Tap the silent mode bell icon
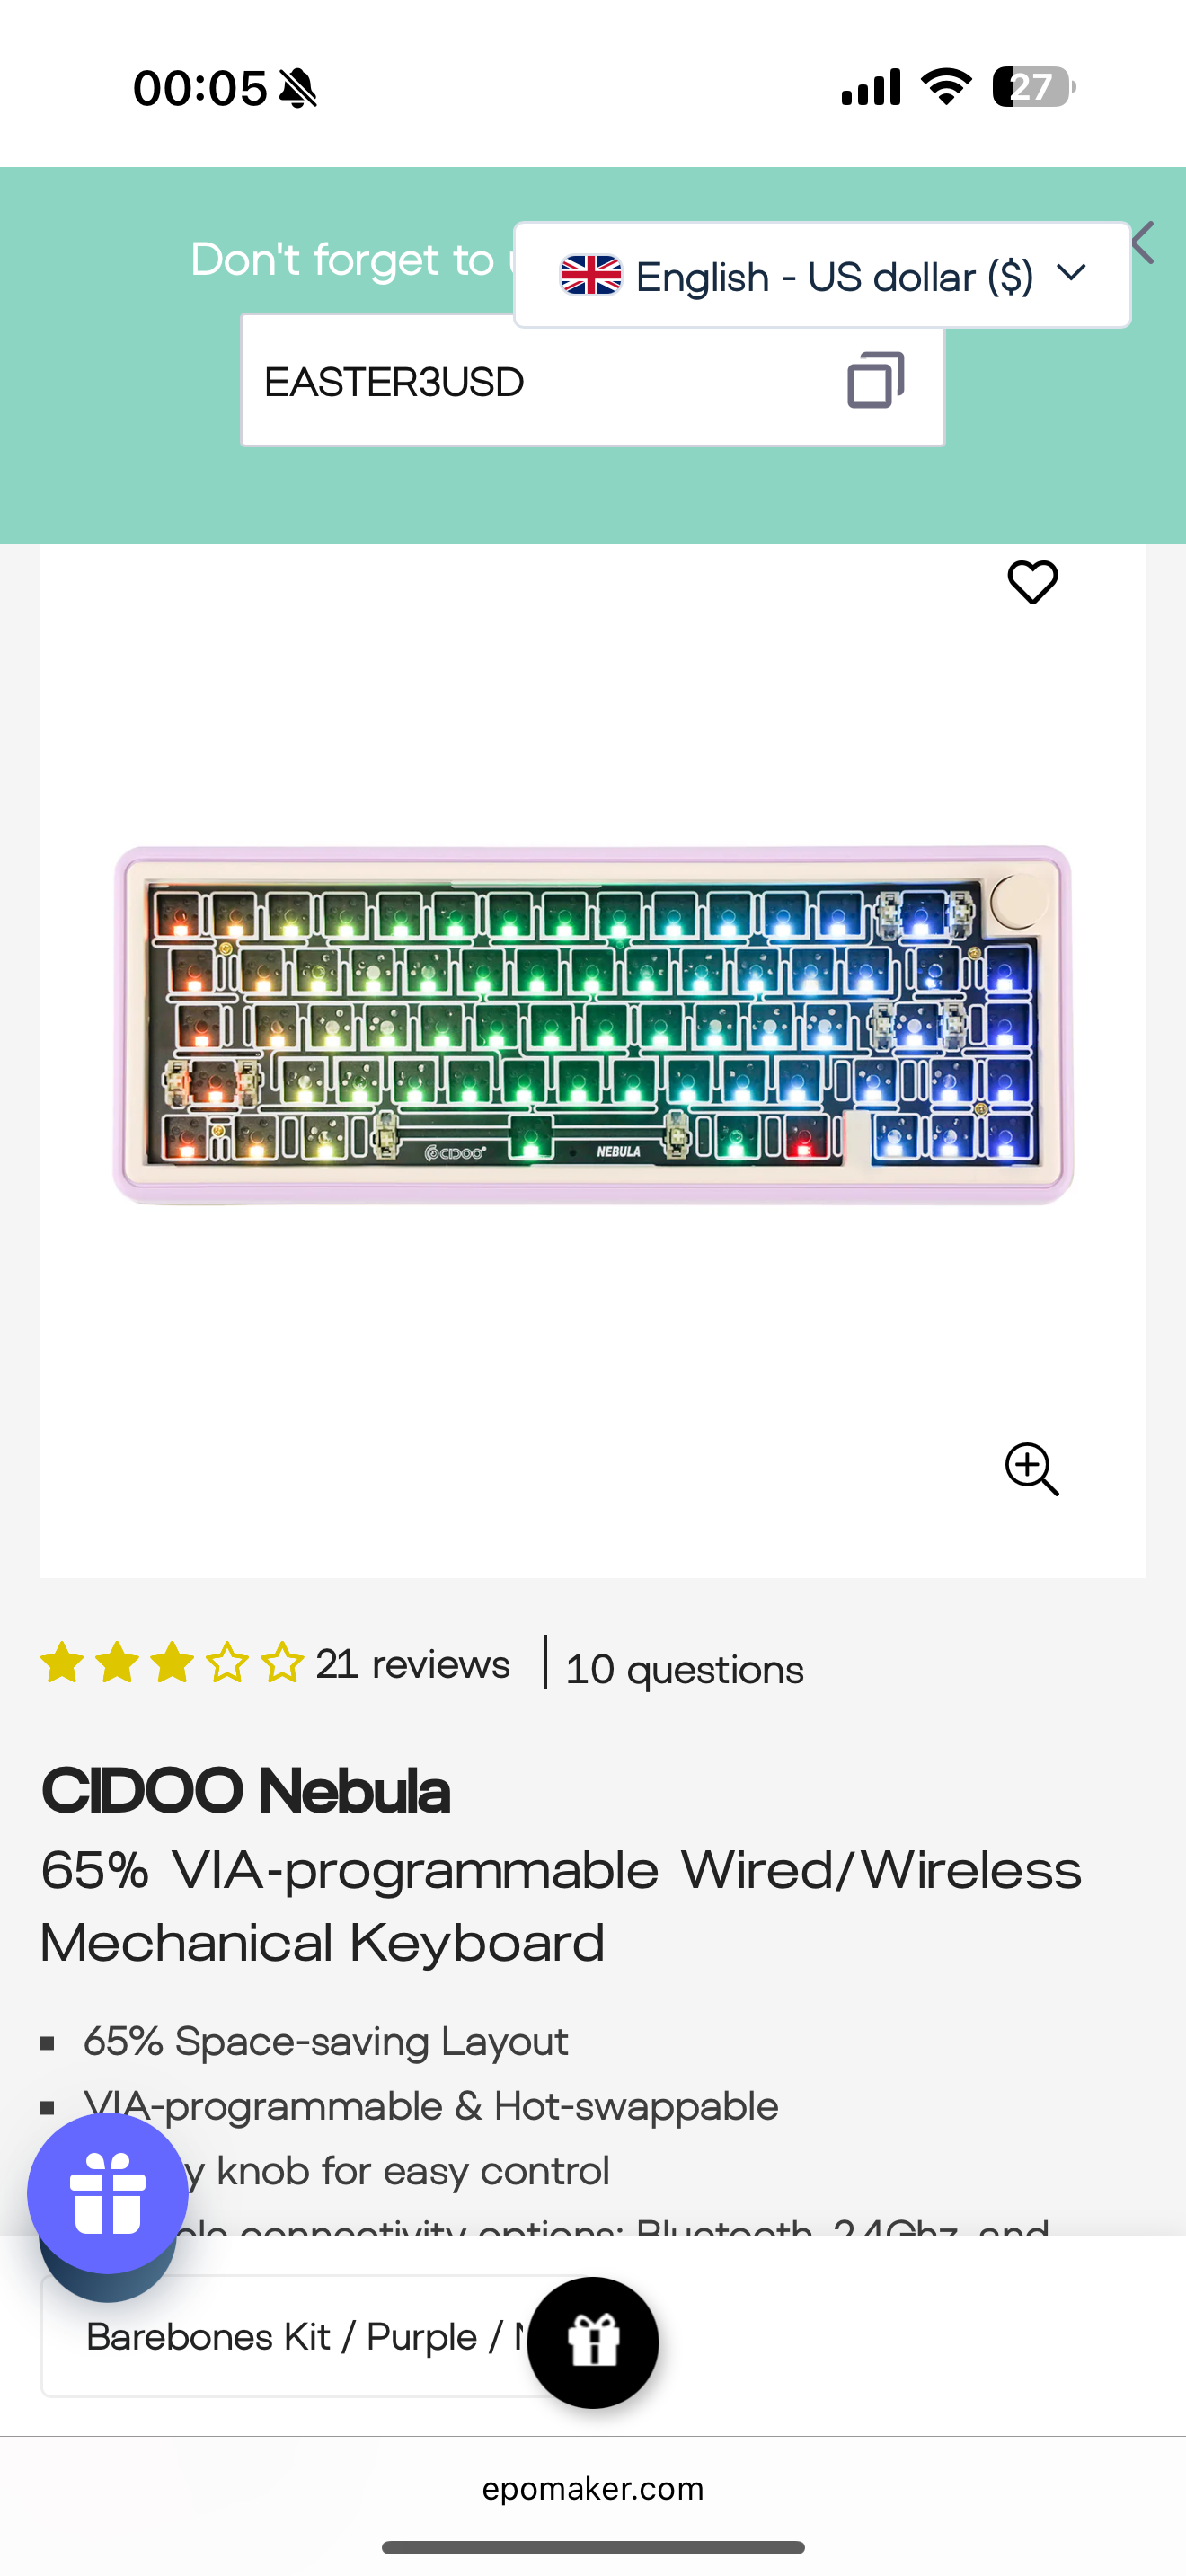This screenshot has height=2576, width=1186. [x=298, y=89]
